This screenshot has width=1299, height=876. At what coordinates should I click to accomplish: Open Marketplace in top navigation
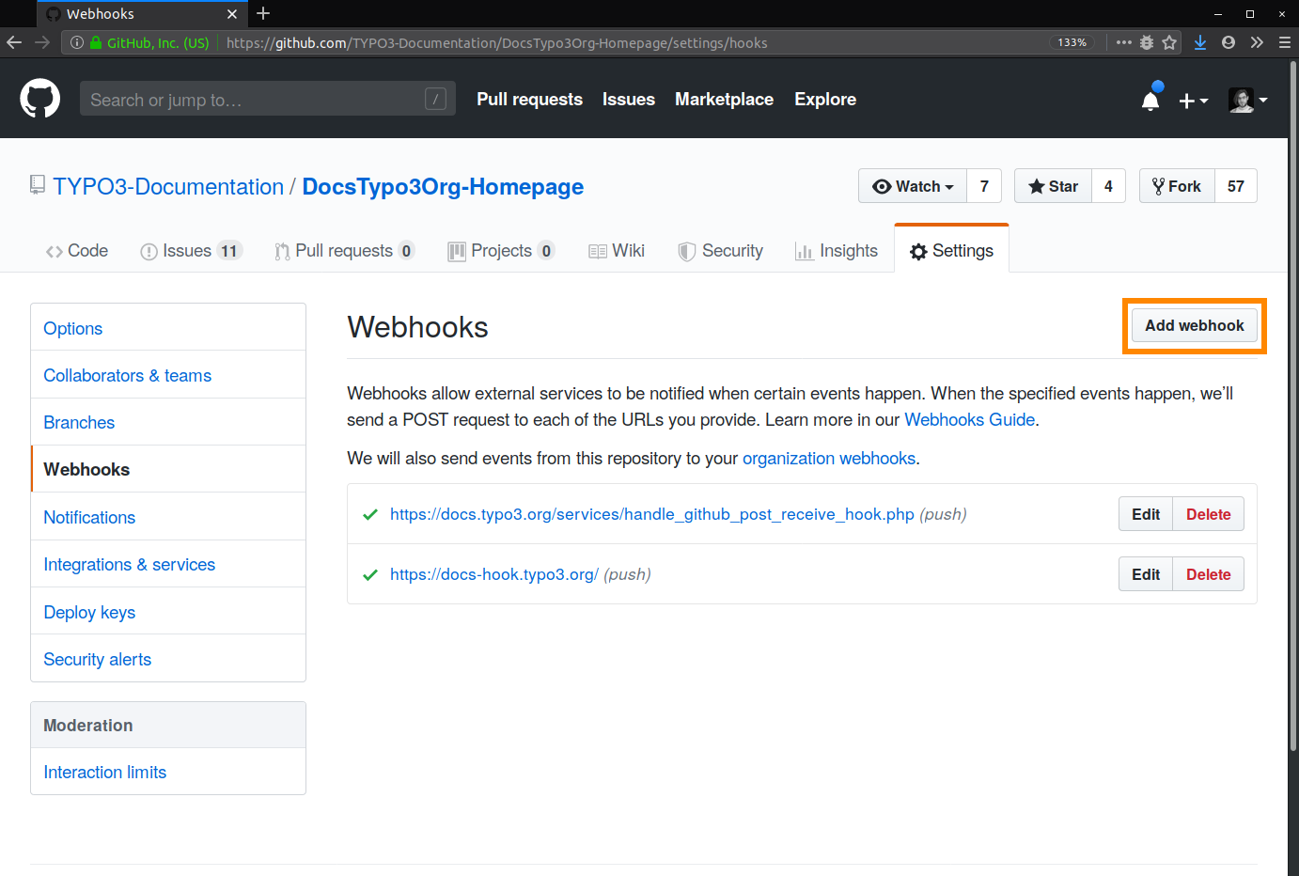pos(724,99)
